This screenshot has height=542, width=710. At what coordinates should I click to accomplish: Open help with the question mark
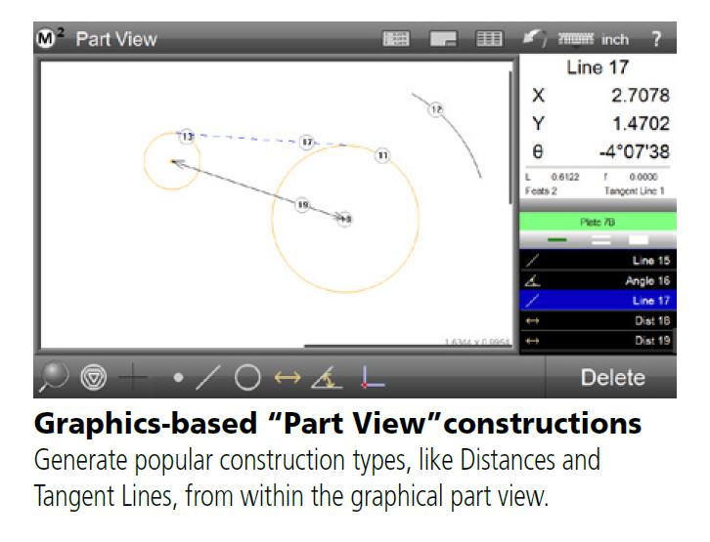point(656,39)
